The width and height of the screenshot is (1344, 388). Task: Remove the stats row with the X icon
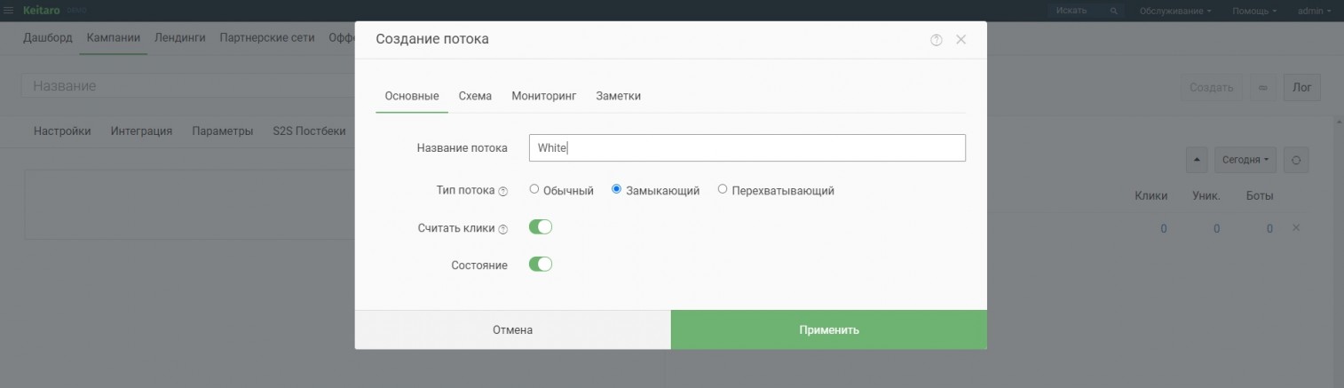point(1296,228)
